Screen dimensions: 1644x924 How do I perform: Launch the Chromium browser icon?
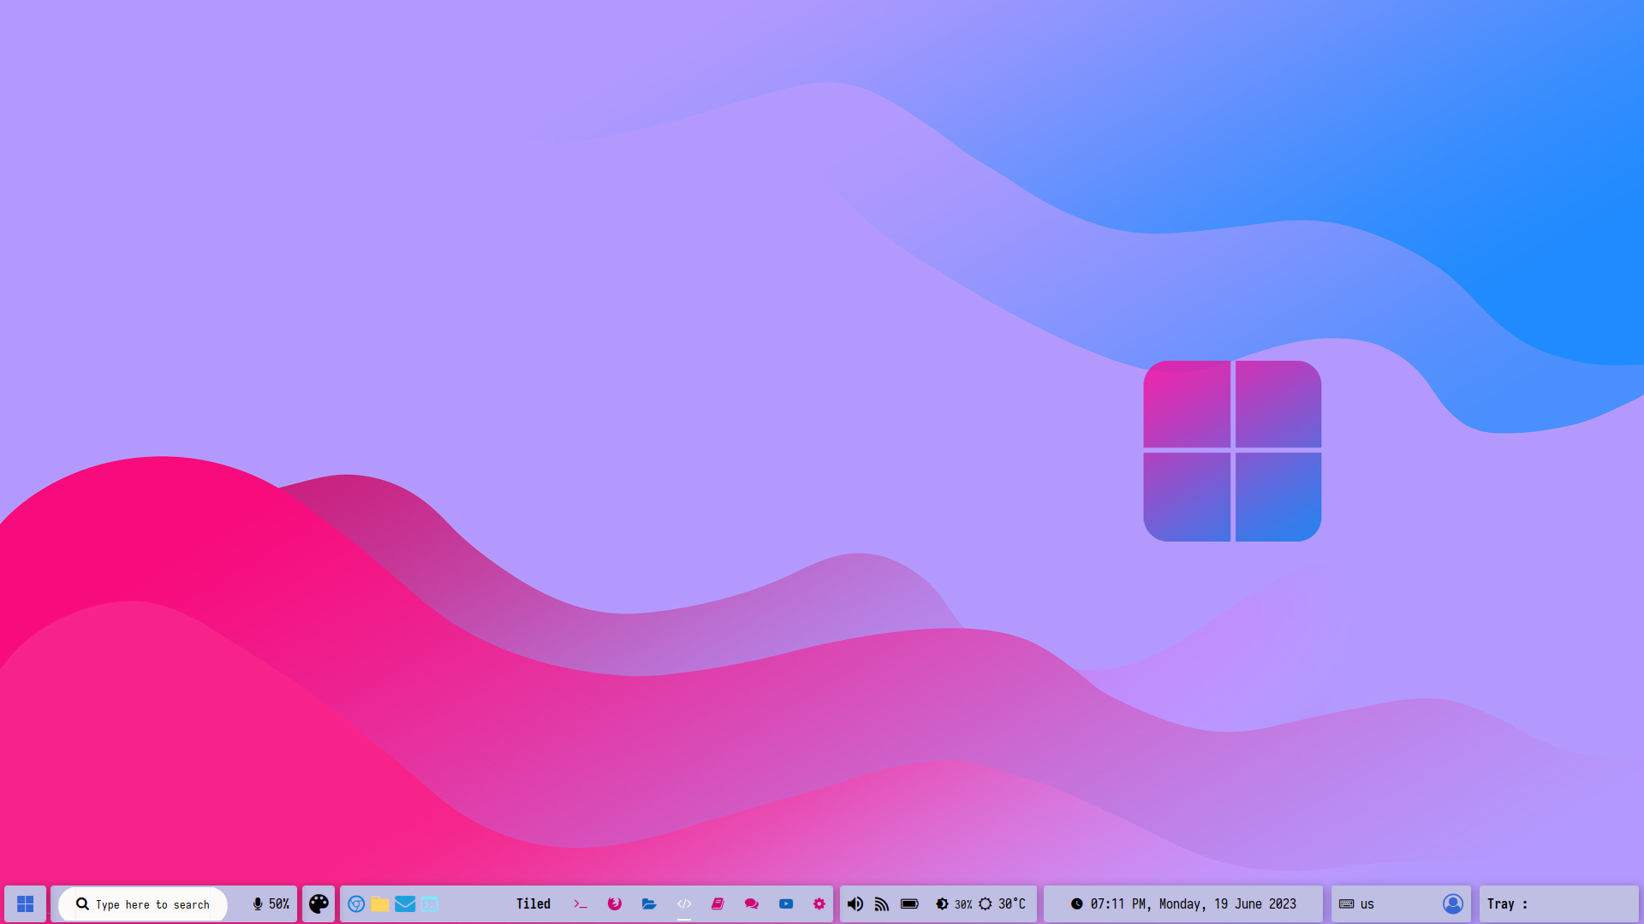[356, 904]
